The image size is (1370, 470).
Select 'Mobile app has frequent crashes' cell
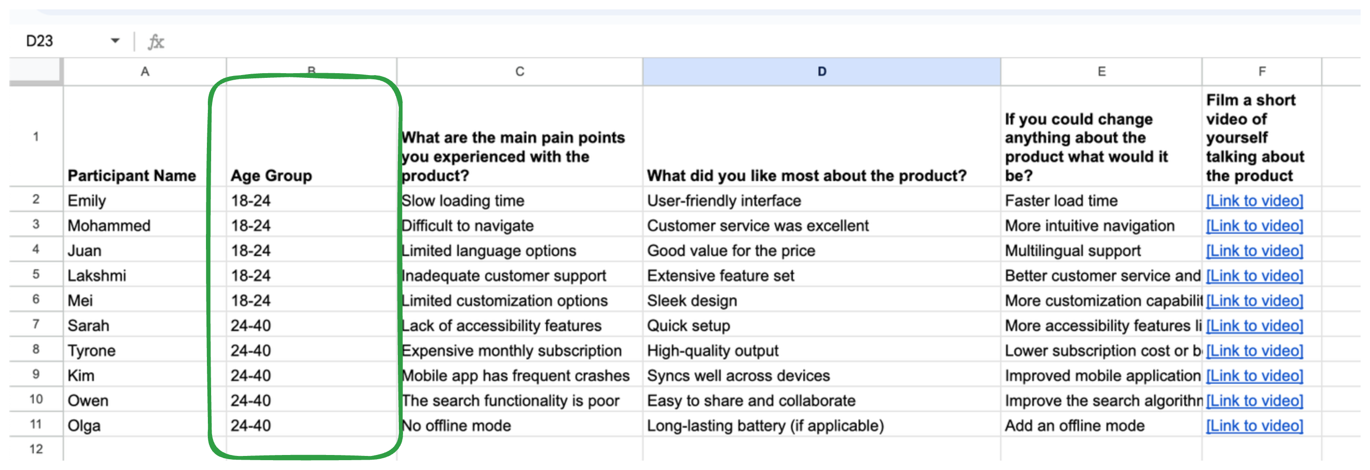point(519,374)
